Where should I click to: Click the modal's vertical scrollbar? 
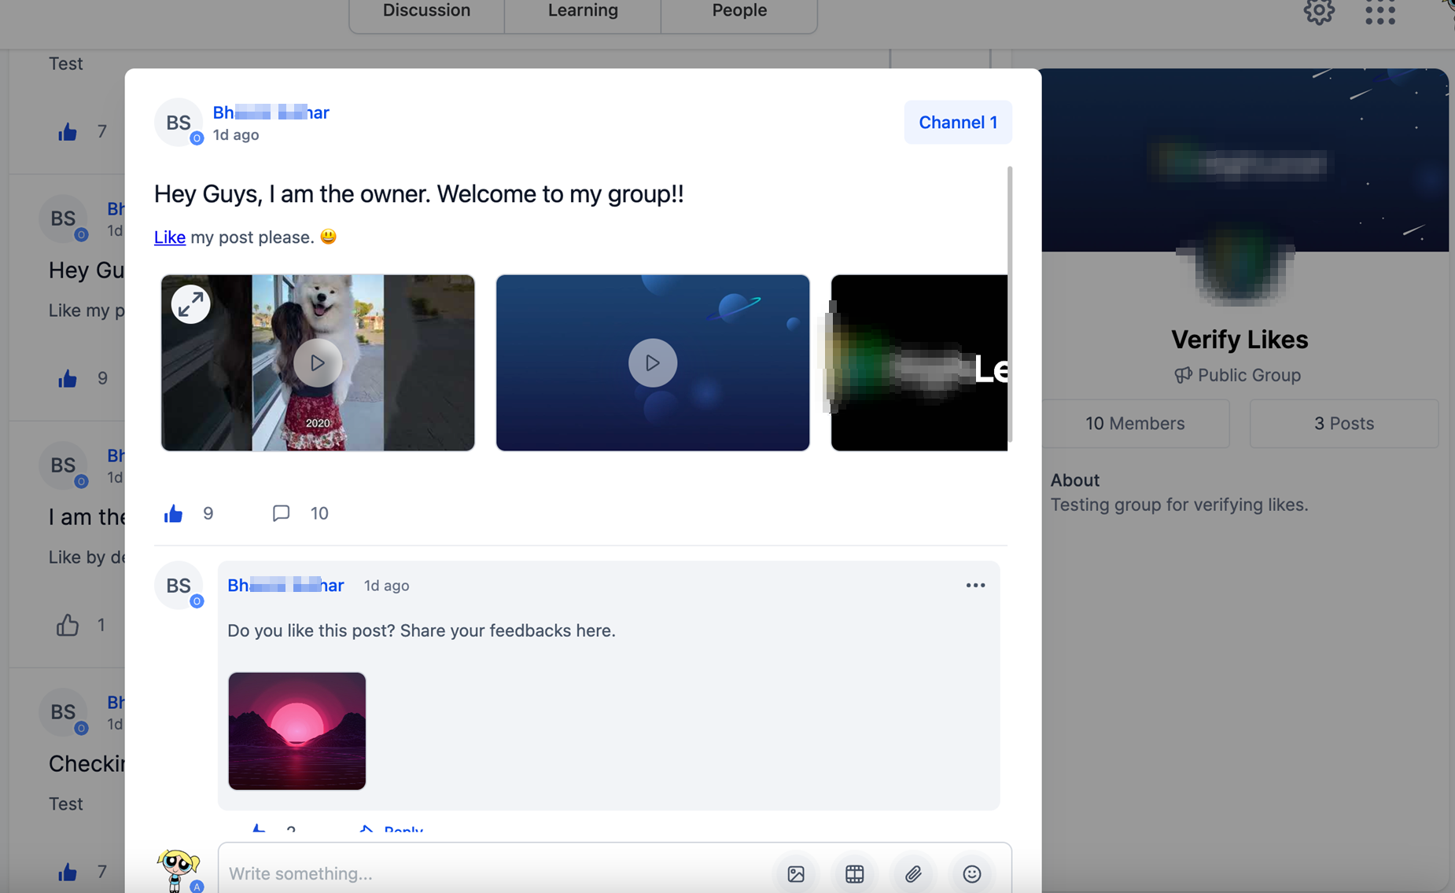(x=1010, y=305)
